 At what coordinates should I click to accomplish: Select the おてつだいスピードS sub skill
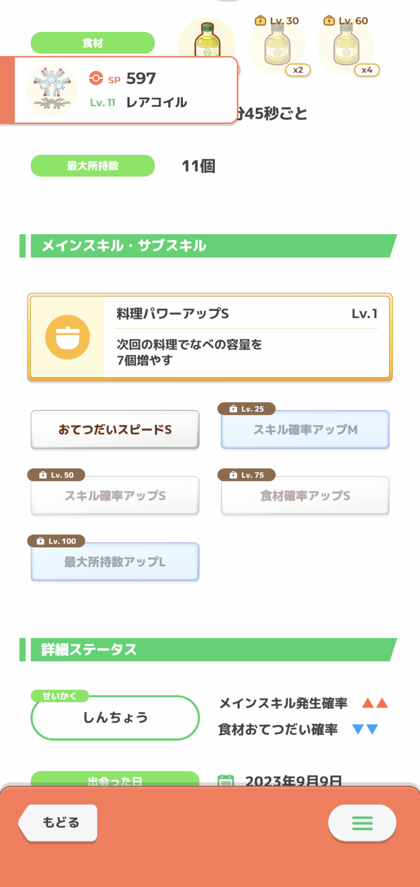pos(115,429)
